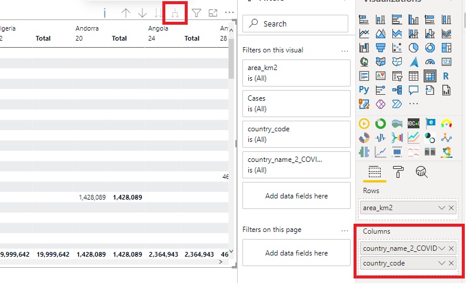Select the ribbon chart visual

click(447, 34)
